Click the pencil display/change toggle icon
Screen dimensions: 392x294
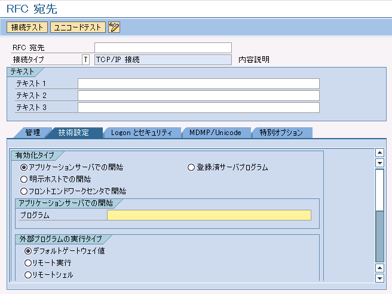pos(114,27)
